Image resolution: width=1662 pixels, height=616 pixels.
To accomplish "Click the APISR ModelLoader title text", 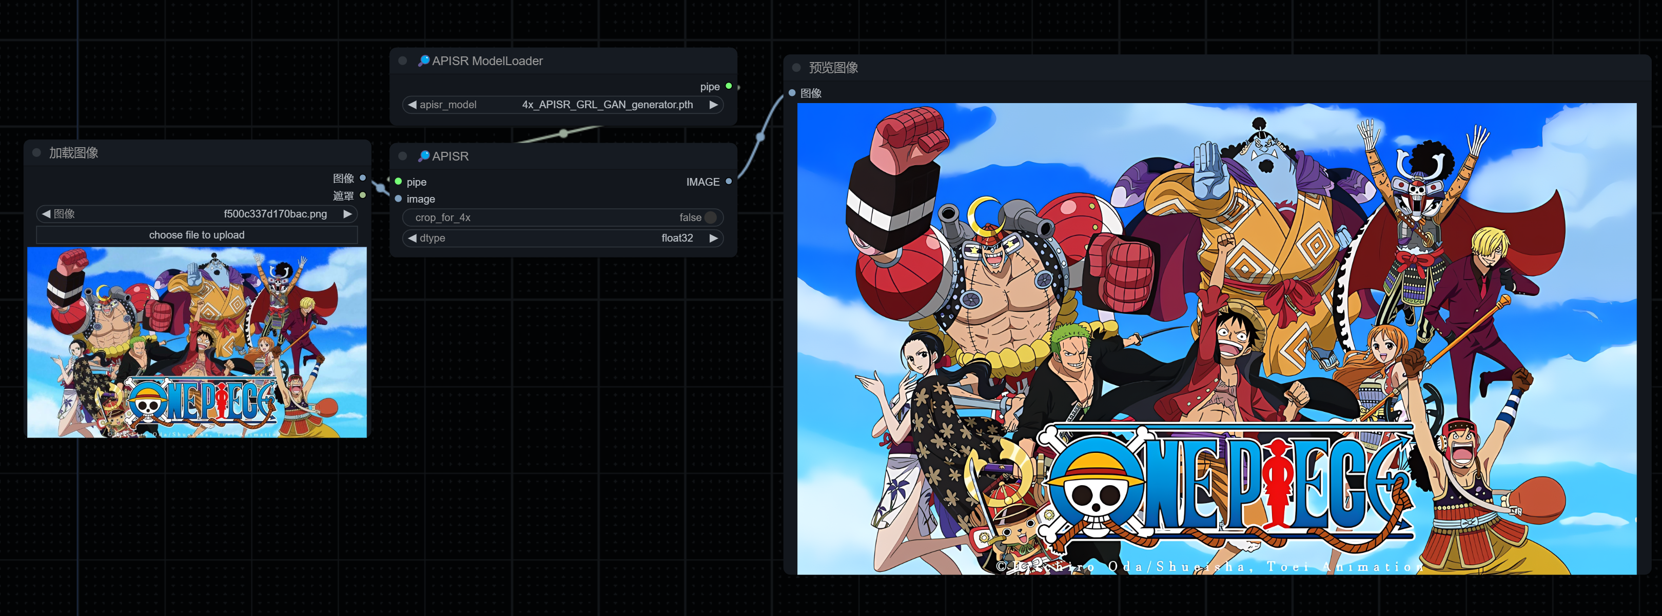I will [x=487, y=61].
